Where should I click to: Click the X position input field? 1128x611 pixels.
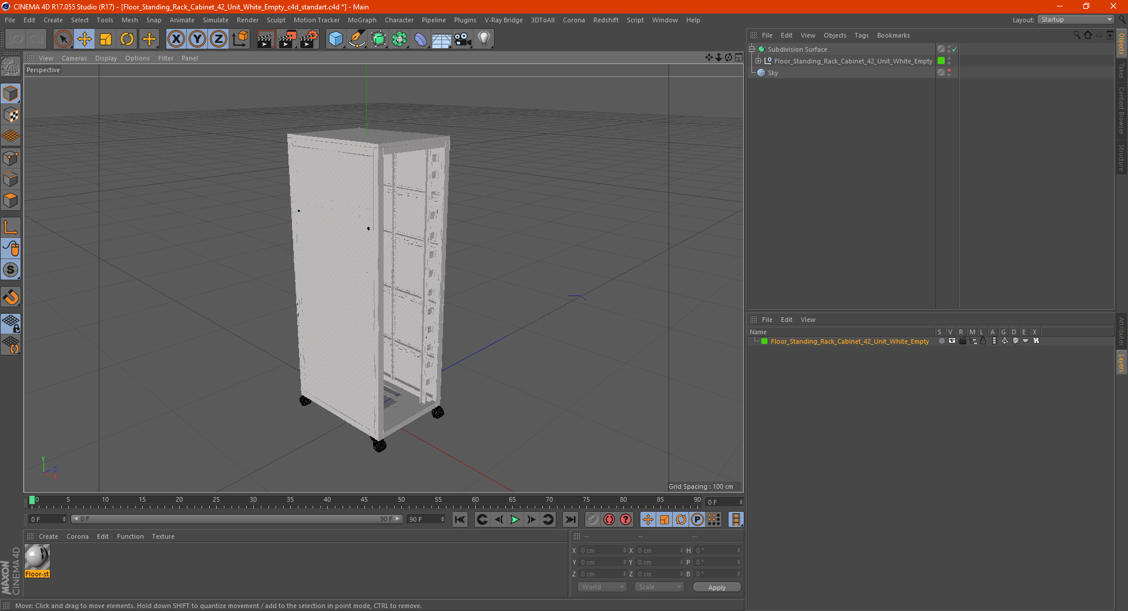(x=603, y=550)
